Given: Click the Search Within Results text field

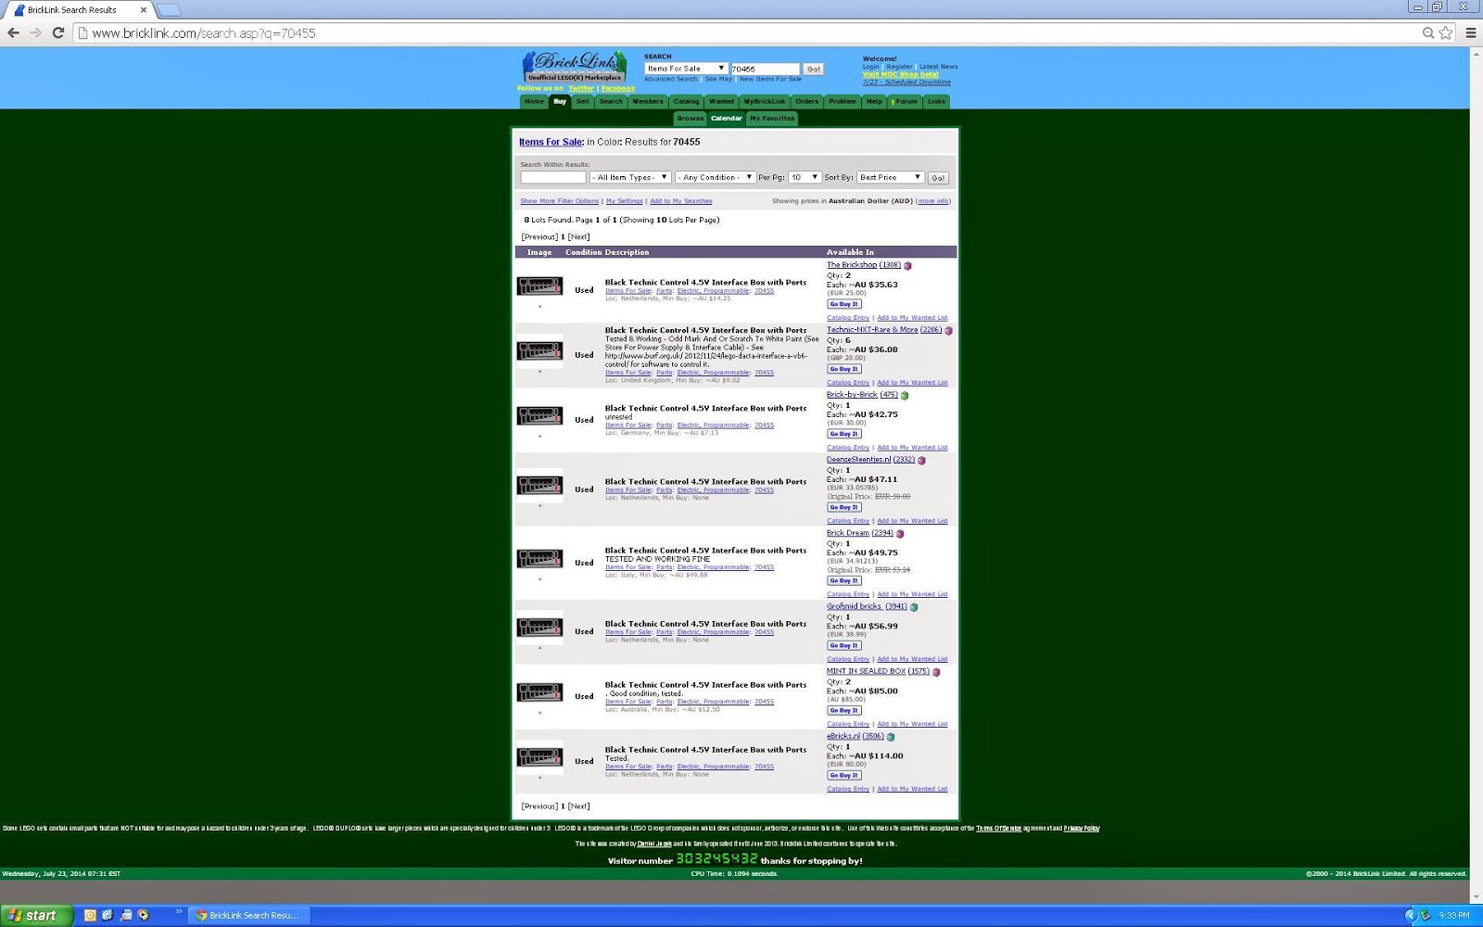Looking at the screenshot, I should point(553,177).
